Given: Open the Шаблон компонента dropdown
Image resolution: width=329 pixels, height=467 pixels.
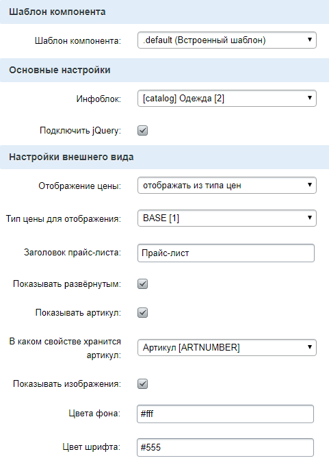Looking at the screenshot, I should tap(226, 40).
